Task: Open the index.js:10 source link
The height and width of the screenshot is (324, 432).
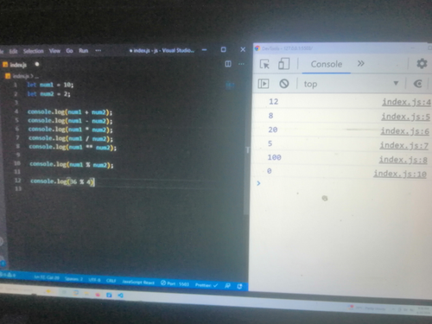Action: coord(400,174)
